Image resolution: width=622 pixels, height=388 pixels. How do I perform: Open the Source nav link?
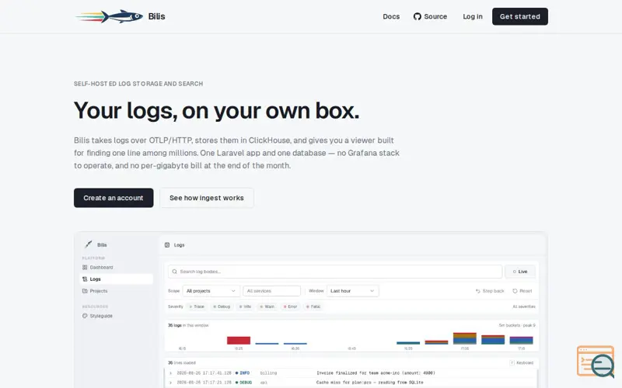(x=431, y=16)
